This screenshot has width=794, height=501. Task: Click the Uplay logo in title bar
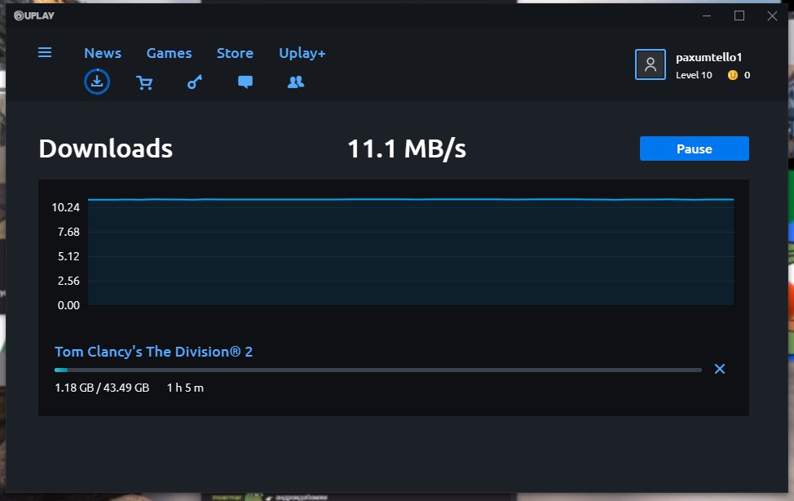[x=34, y=16]
